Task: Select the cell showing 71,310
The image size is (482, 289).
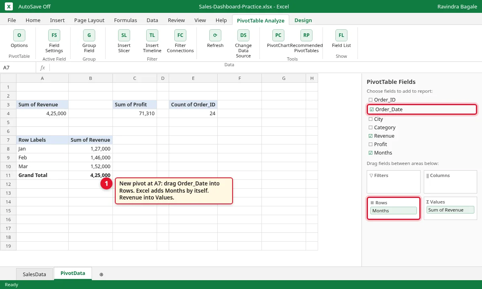Action: point(135,113)
